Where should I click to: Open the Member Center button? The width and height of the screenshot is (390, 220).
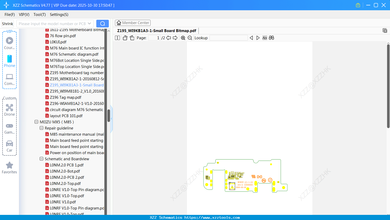coord(133,23)
